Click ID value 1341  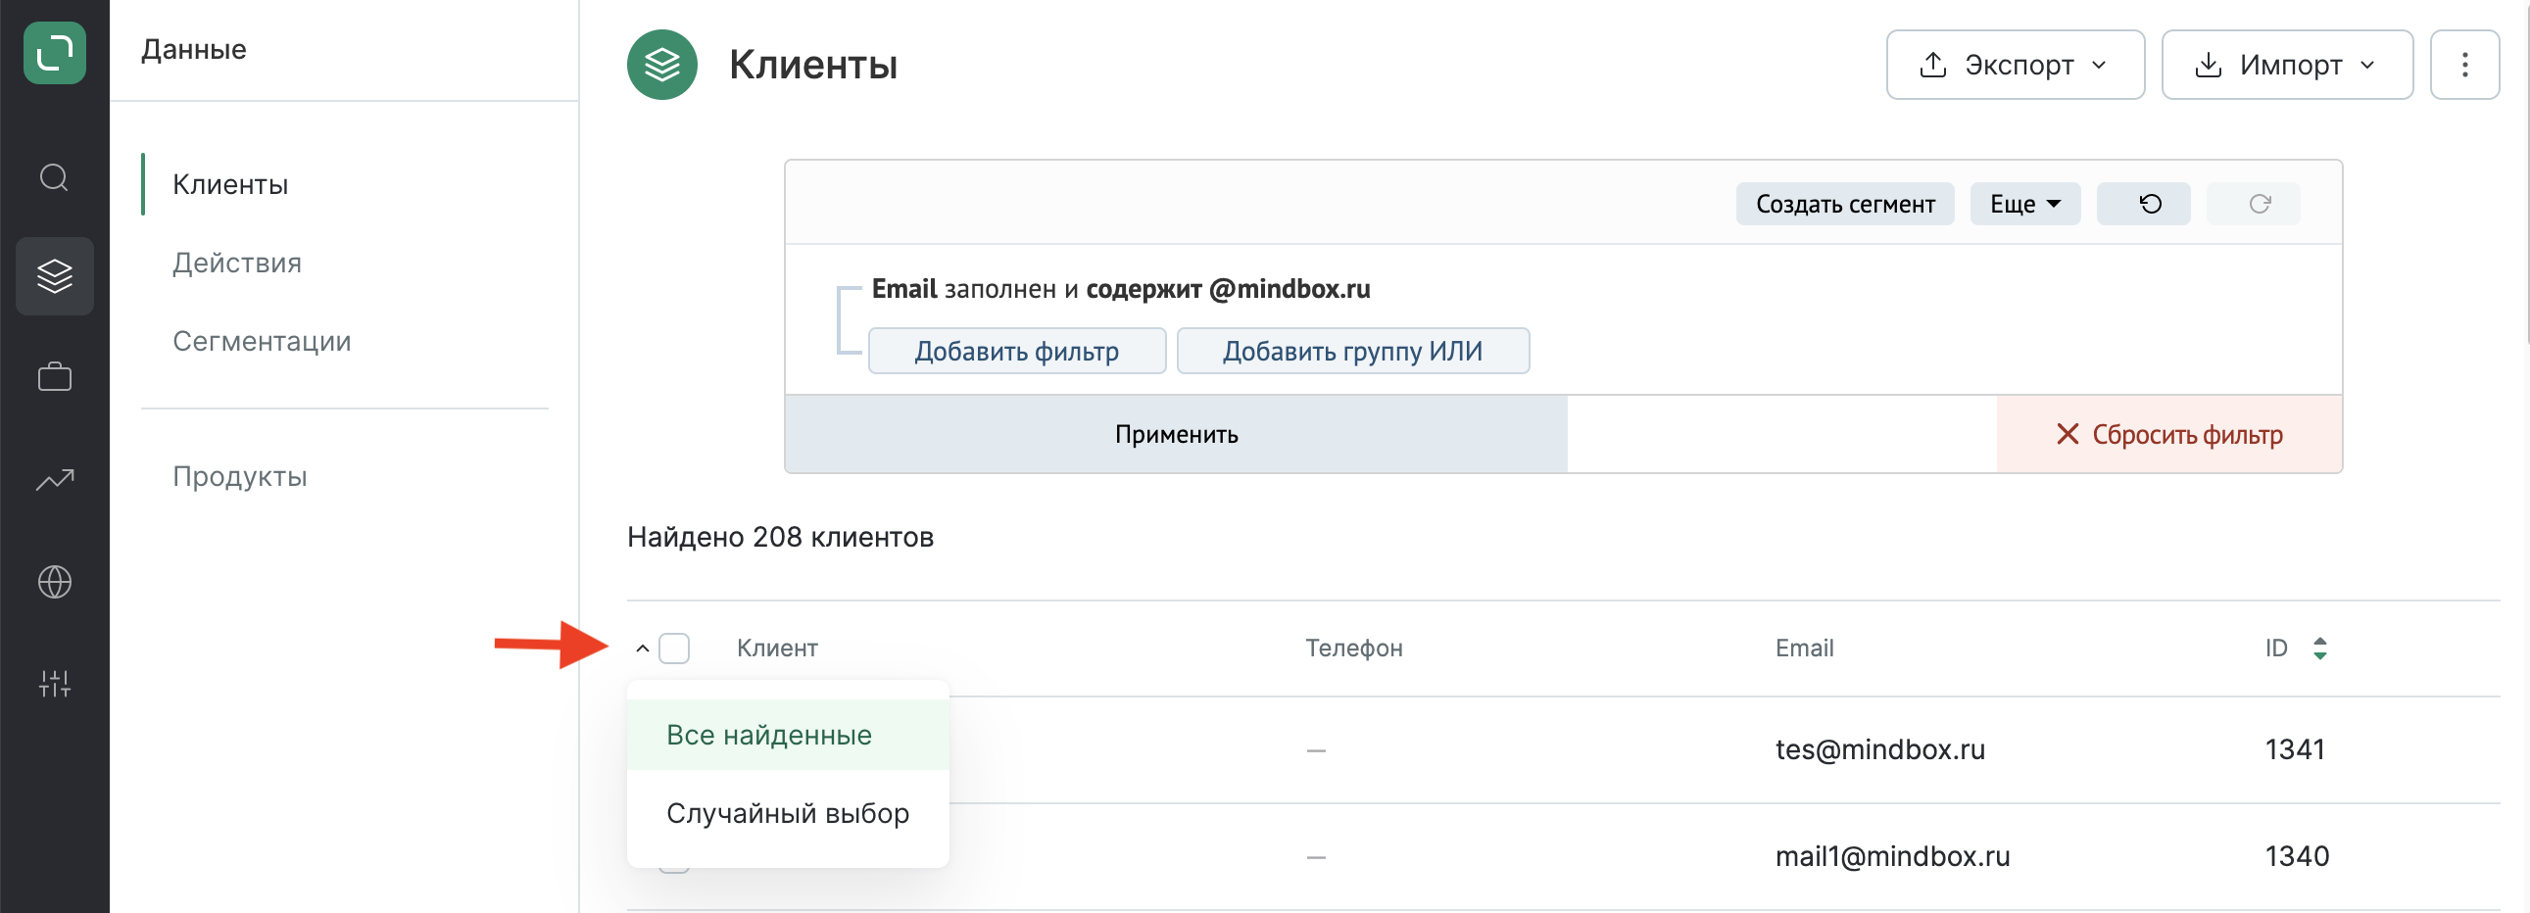coord(2294,750)
